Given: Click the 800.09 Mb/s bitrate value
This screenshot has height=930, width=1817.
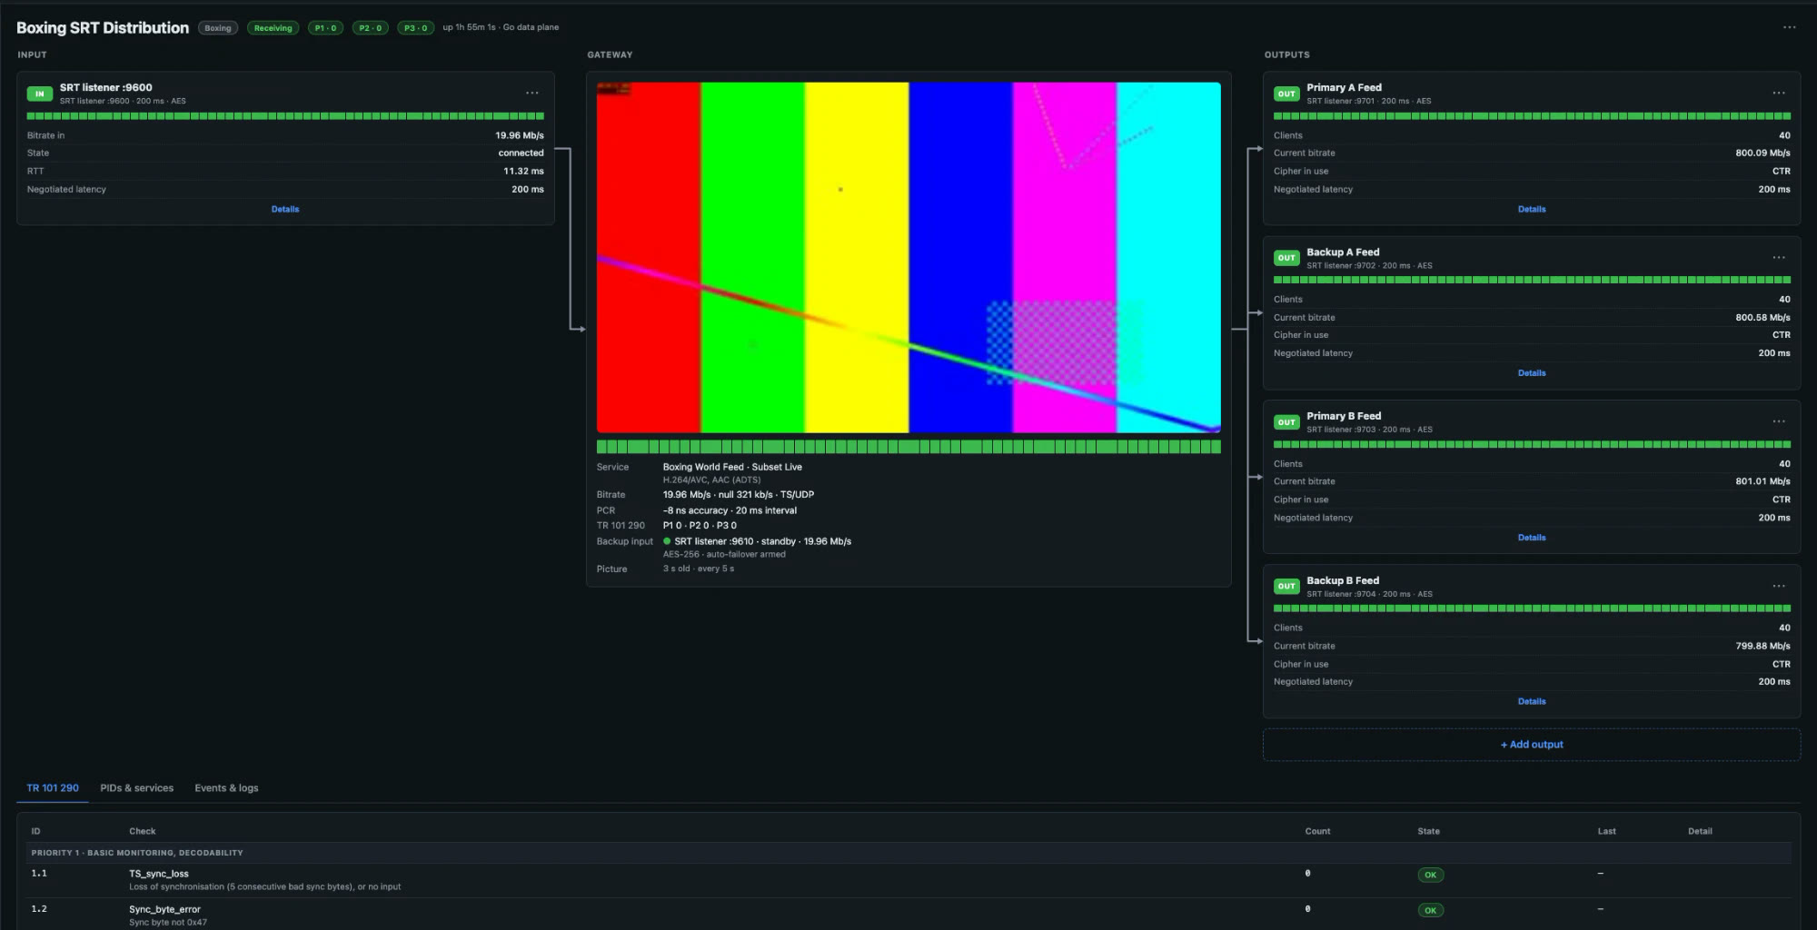Looking at the screenshot, I should [x=1762, y=153].
